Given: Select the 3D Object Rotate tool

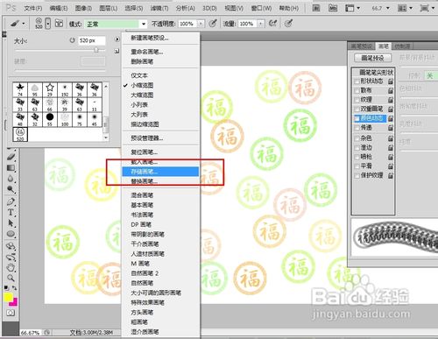Looking at the screenshot, I should tap(11, 246).
